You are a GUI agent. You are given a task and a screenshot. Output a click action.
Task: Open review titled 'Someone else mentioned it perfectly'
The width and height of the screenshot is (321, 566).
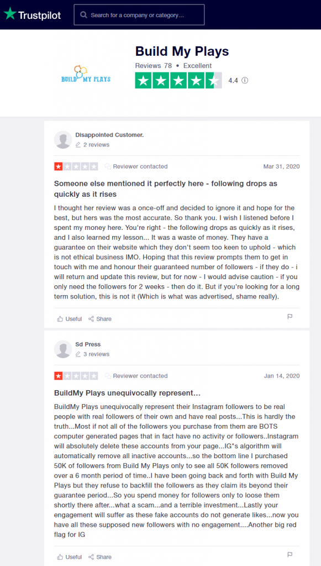tap(166, 189)
